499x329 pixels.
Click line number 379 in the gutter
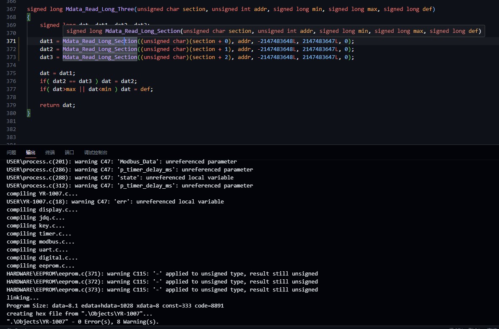11,105
